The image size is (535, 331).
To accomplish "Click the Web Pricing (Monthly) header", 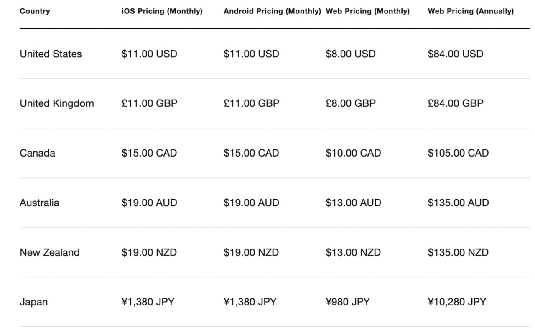I will [x=367, y=11].
